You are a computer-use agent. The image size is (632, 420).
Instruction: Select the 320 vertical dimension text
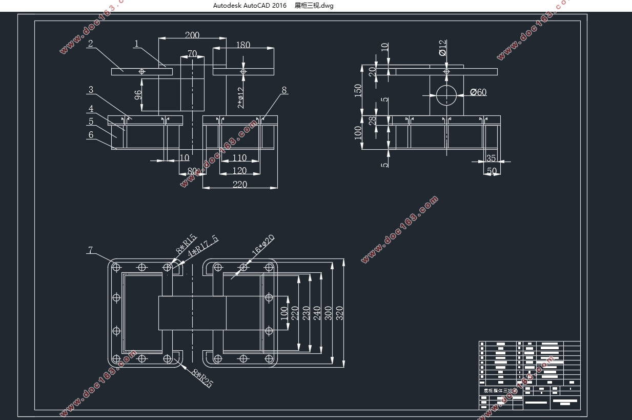point(340,313)
